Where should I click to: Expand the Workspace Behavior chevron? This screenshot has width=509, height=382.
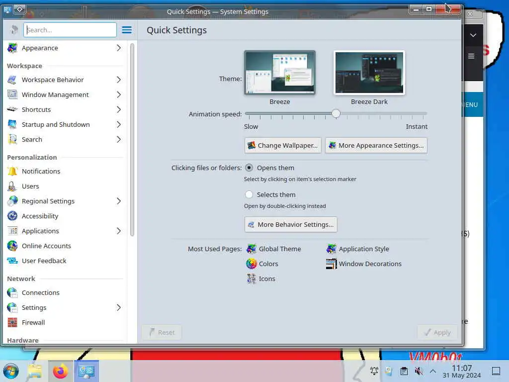pos(119,80)
